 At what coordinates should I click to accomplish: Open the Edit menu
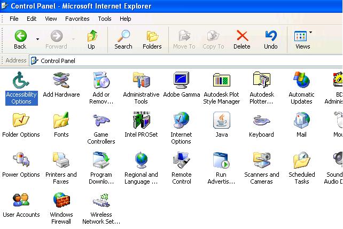tap(32, 19)
